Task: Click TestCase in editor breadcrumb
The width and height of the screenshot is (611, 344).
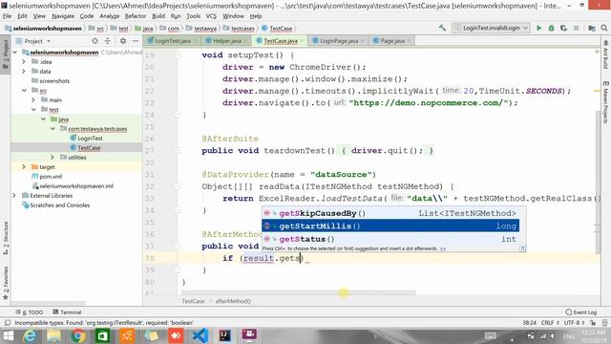Action: 193,301
